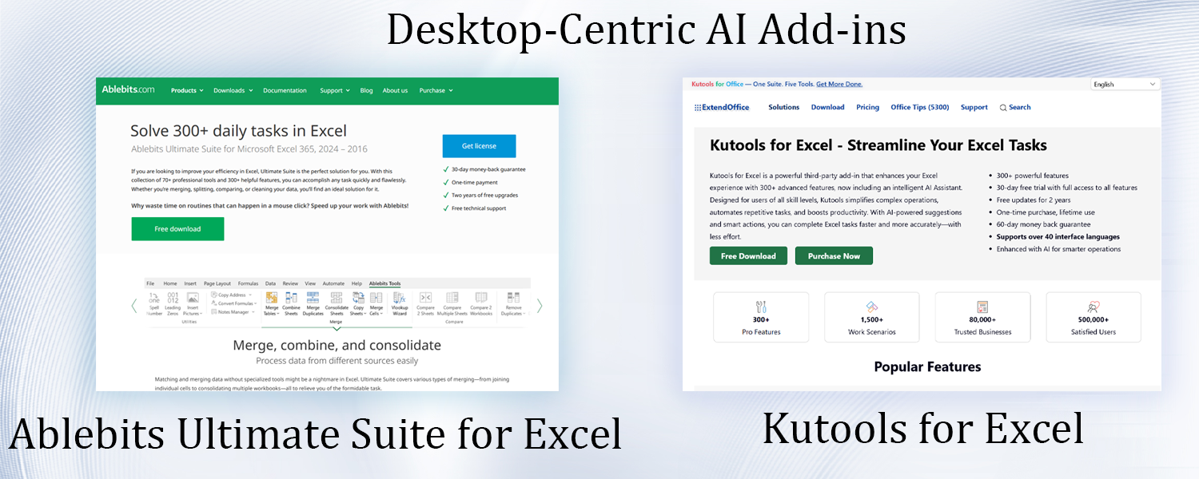The width and height of the screenshot is (1199, 479).
Task: Click the Merge Duplicates icon
Action: (x=313, y=299)
